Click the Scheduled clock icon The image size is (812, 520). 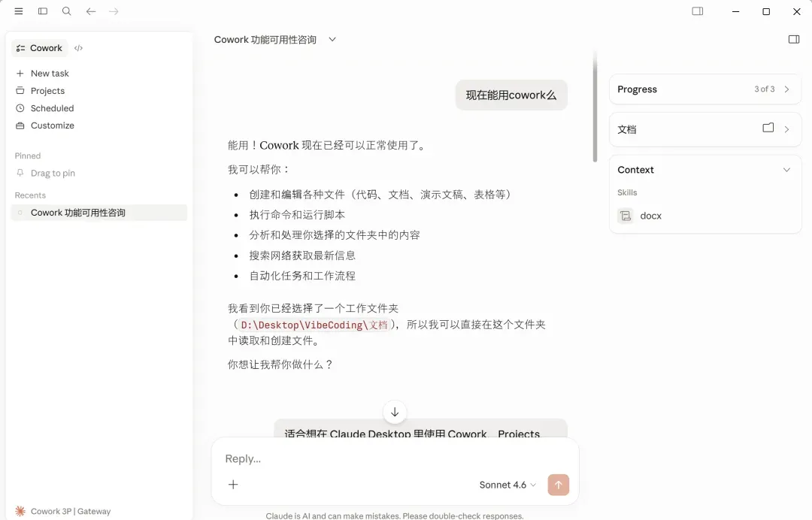20,108
